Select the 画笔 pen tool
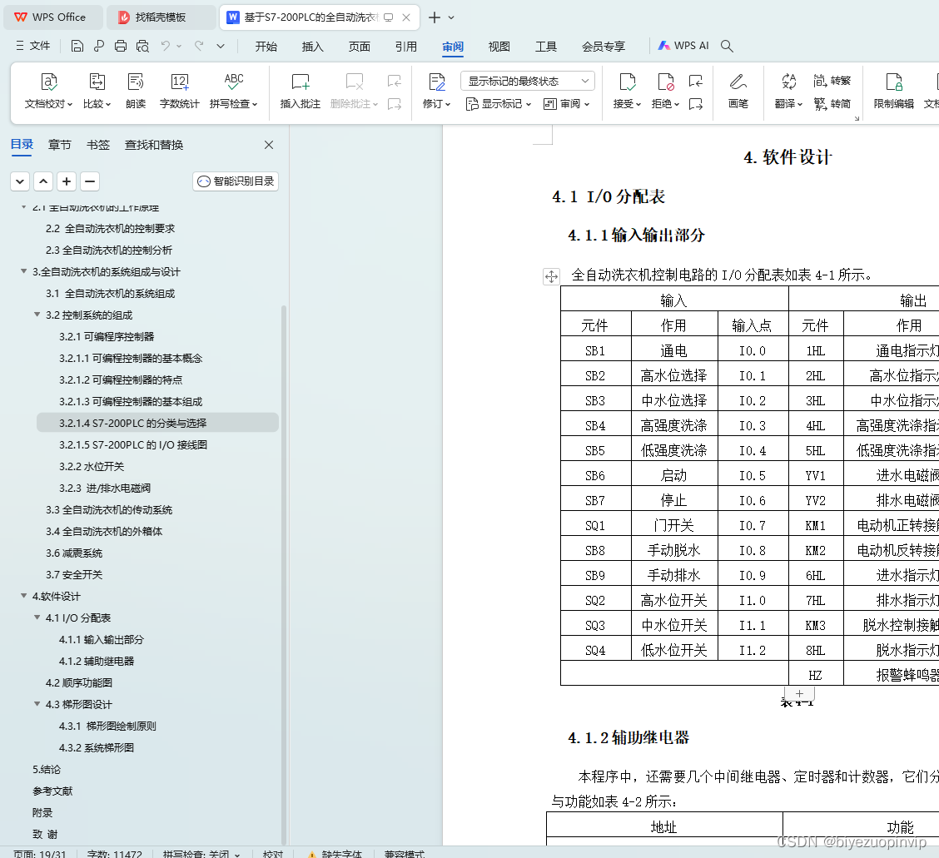 [738, 91]
